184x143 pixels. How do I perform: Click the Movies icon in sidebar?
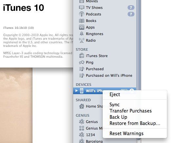tap(82, 1)
